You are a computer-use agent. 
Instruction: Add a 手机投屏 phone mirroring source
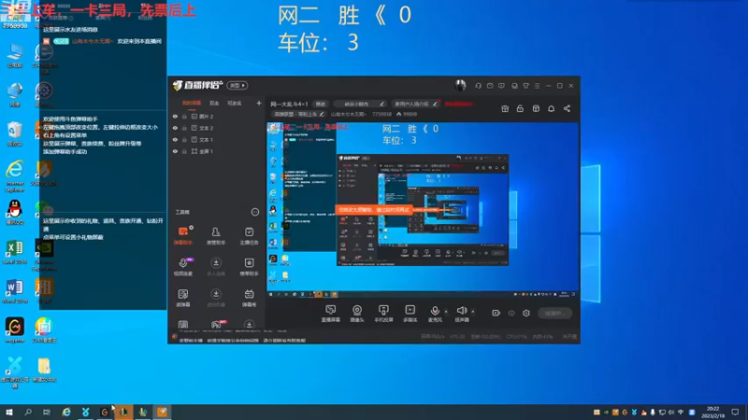(383, 314)
